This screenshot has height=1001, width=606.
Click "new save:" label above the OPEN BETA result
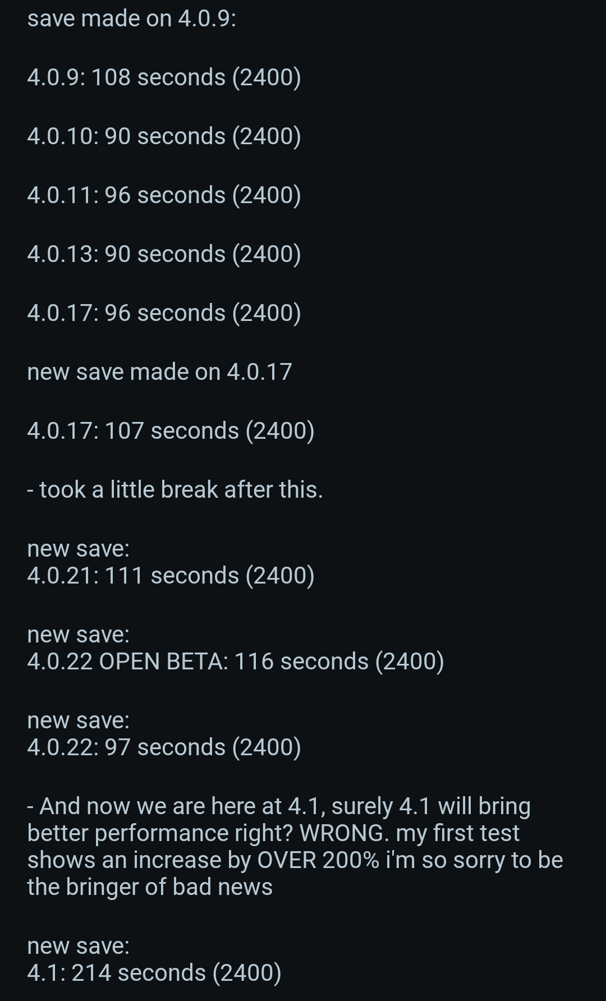tap(78, 635)
